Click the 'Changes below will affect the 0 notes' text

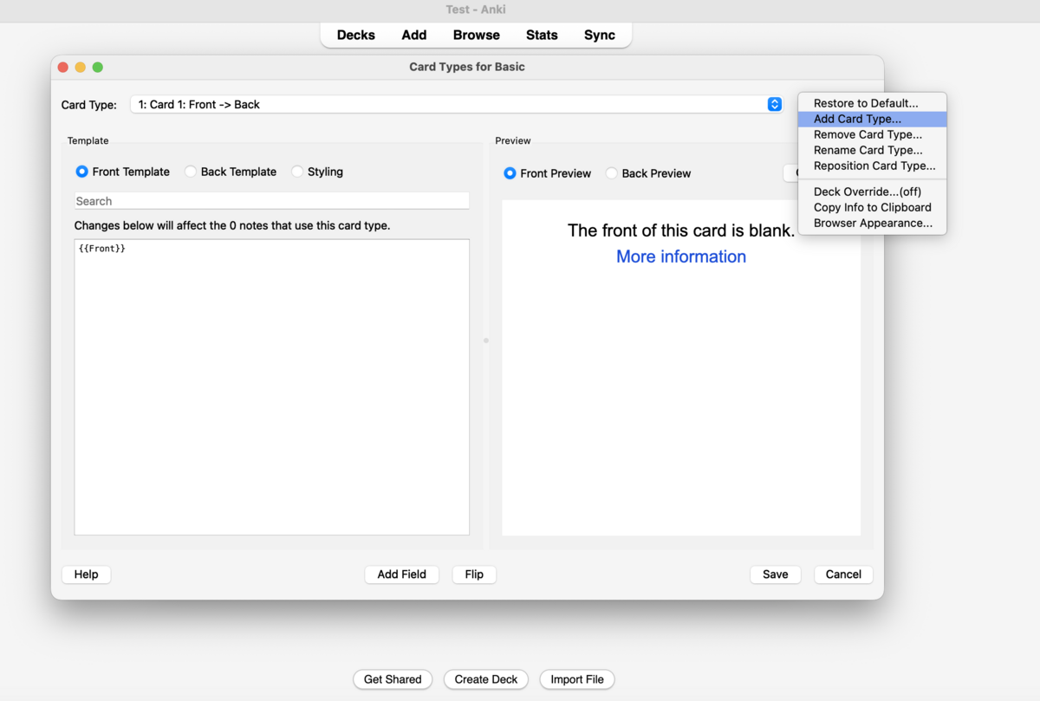(232, 225)
